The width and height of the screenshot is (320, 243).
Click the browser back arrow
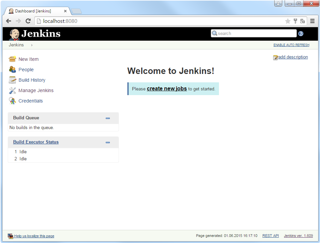point(8,21)
